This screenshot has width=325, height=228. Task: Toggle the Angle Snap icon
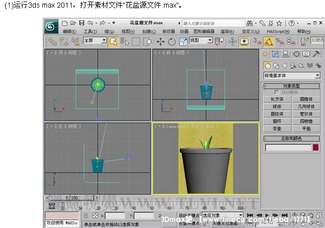269,42
